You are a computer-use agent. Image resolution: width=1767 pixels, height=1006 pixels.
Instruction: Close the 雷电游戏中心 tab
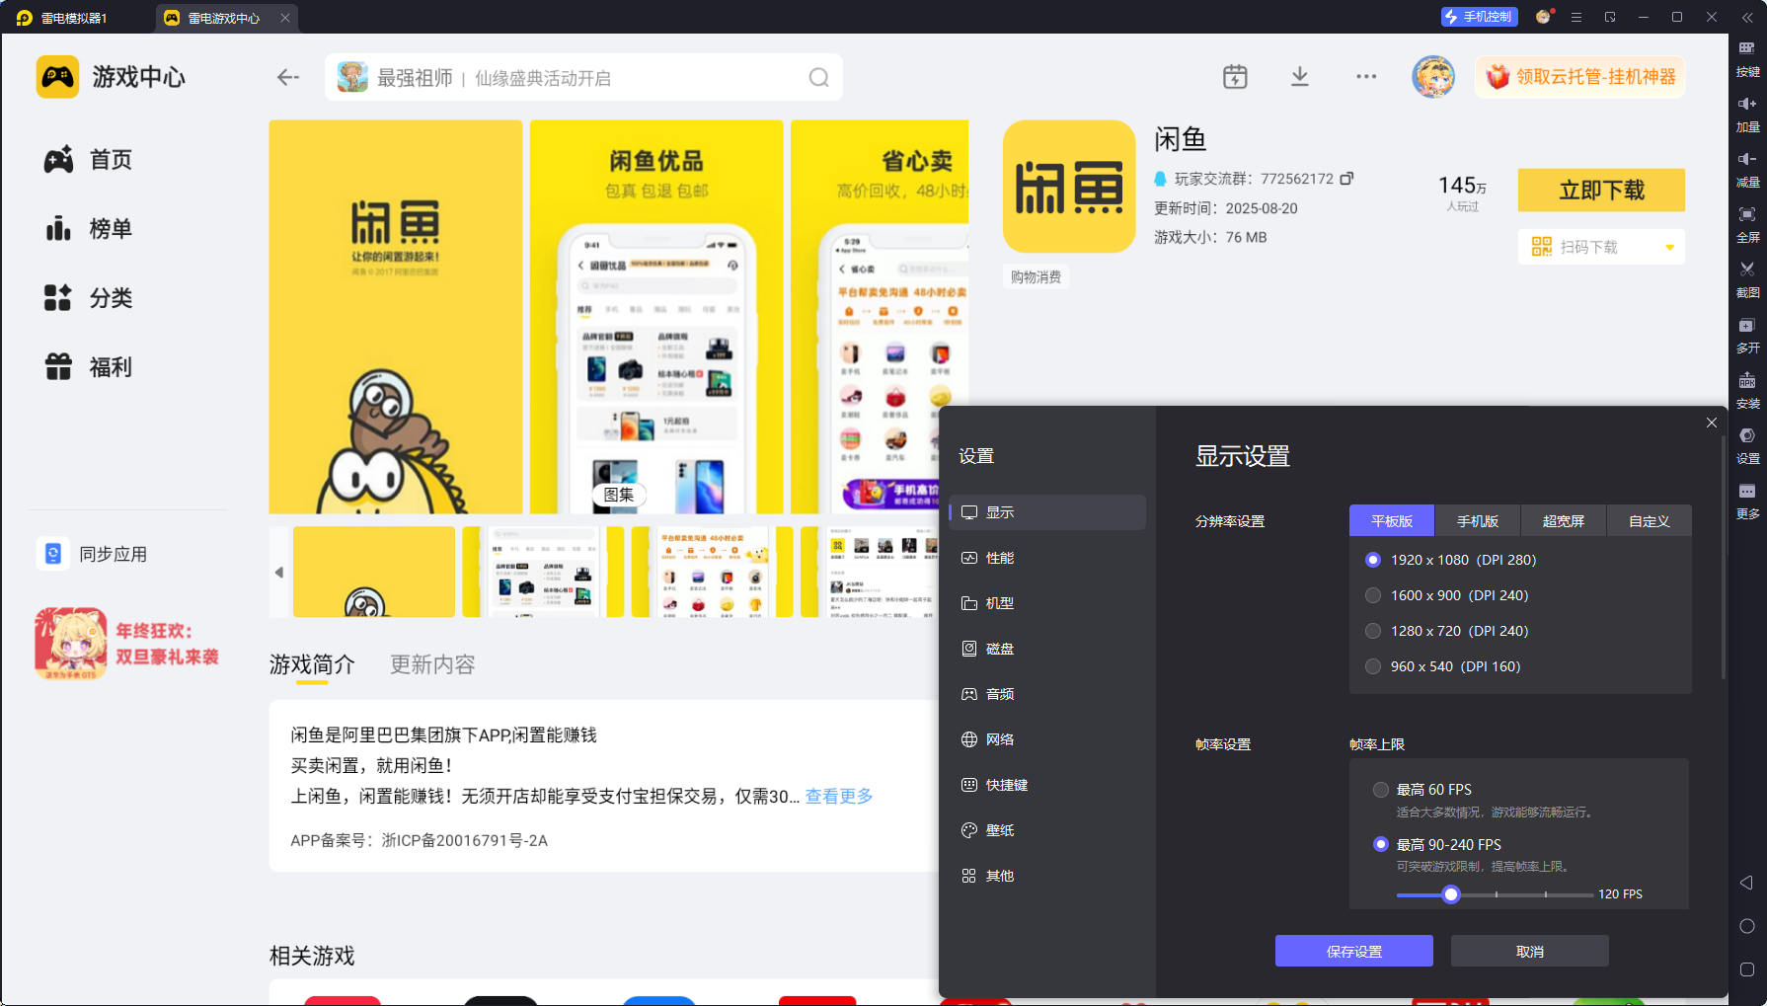point(285,18)
